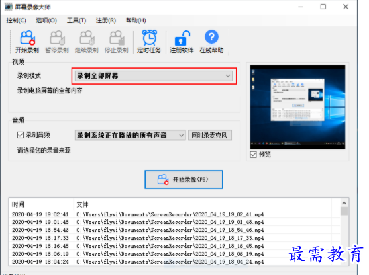Click file path ending 2020_04_19_19_01_48.mp4
The height and width of the screenshot is (275, 369).
[170, 222]
